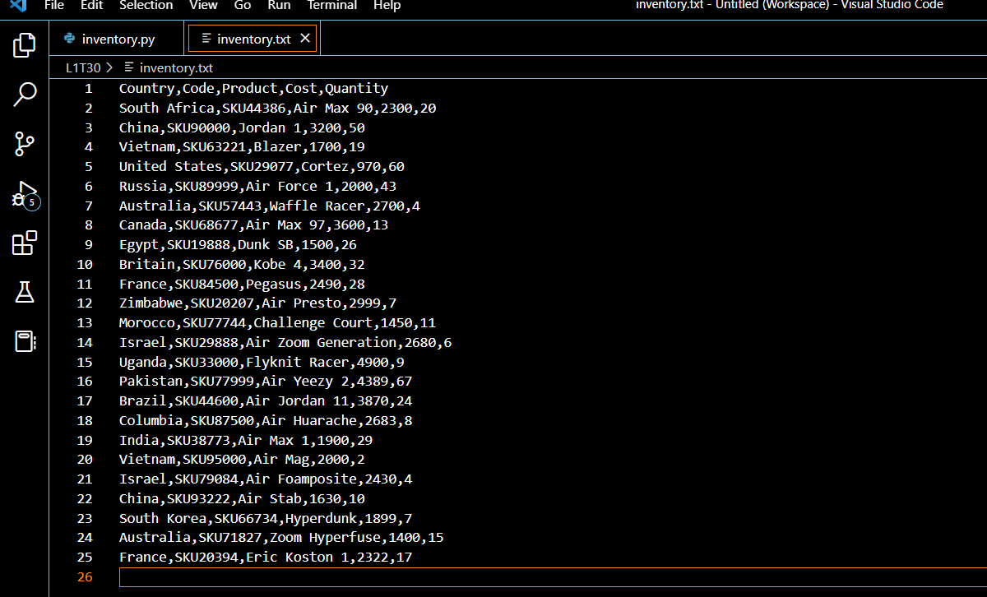Select the inventory.txt tab

click(247, 37)
